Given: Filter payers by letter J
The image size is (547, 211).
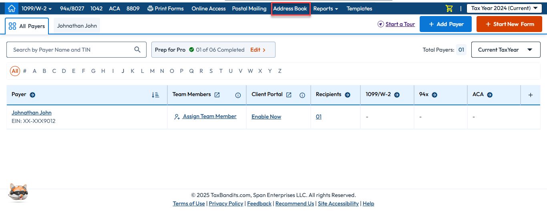Looking at the screenshot, I should pyautogui.click(x=123, y=71).
